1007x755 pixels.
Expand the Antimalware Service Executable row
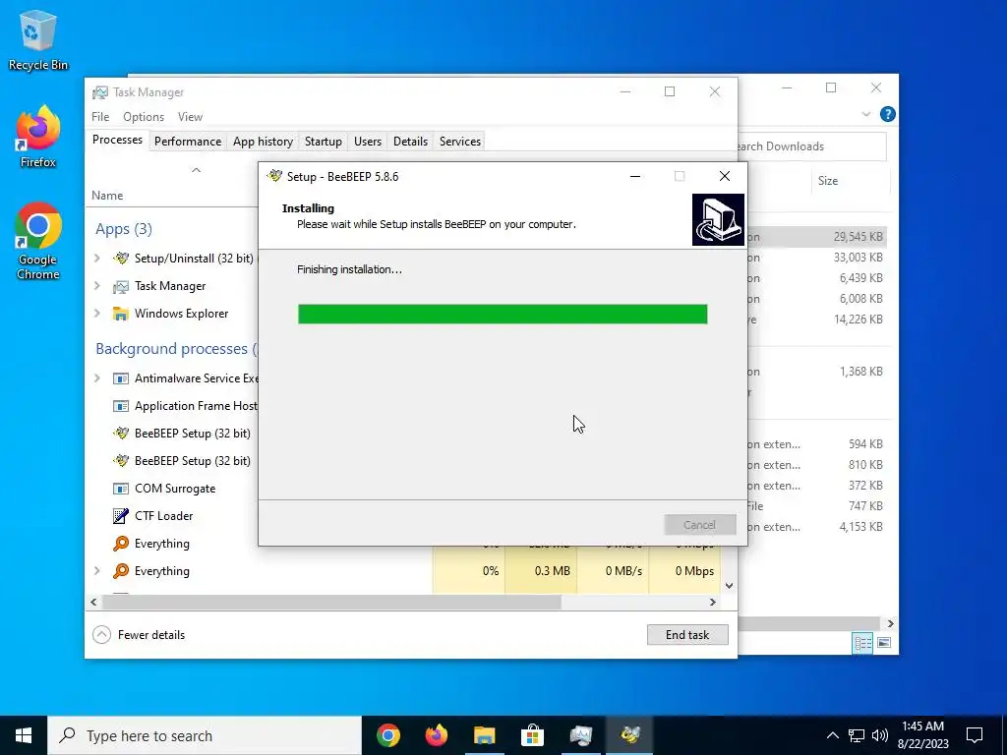pos(97,378)
